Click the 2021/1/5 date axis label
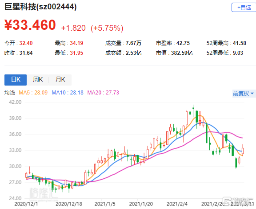 pyautogui.click(x=105, y=204)
